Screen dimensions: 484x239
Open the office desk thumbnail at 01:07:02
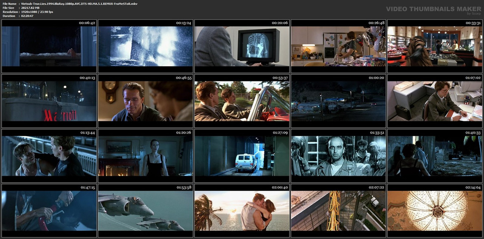point(435,101)
